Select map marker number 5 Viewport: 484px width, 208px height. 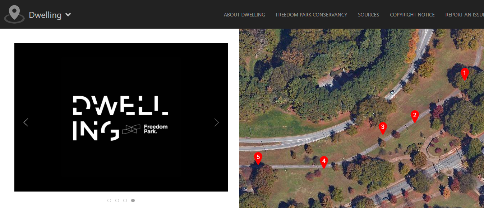pos(258,158)
